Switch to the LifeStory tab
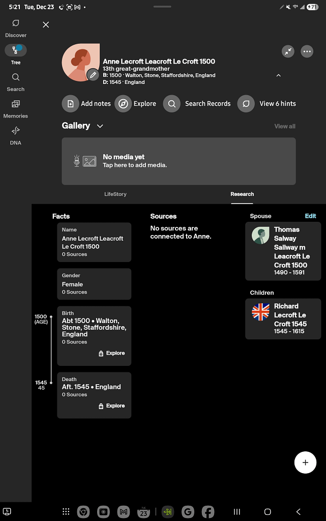The width and height of the screenshot is (326, 521). coord(115,194)
